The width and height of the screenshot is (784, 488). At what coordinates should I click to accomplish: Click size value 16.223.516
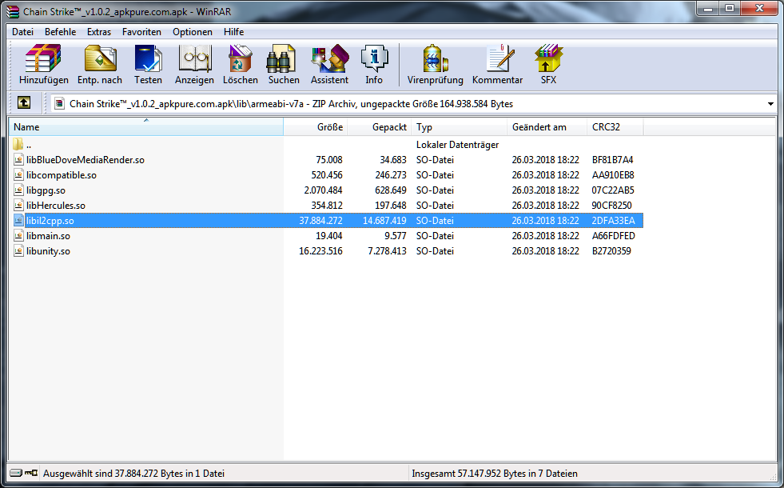point(320,250)
